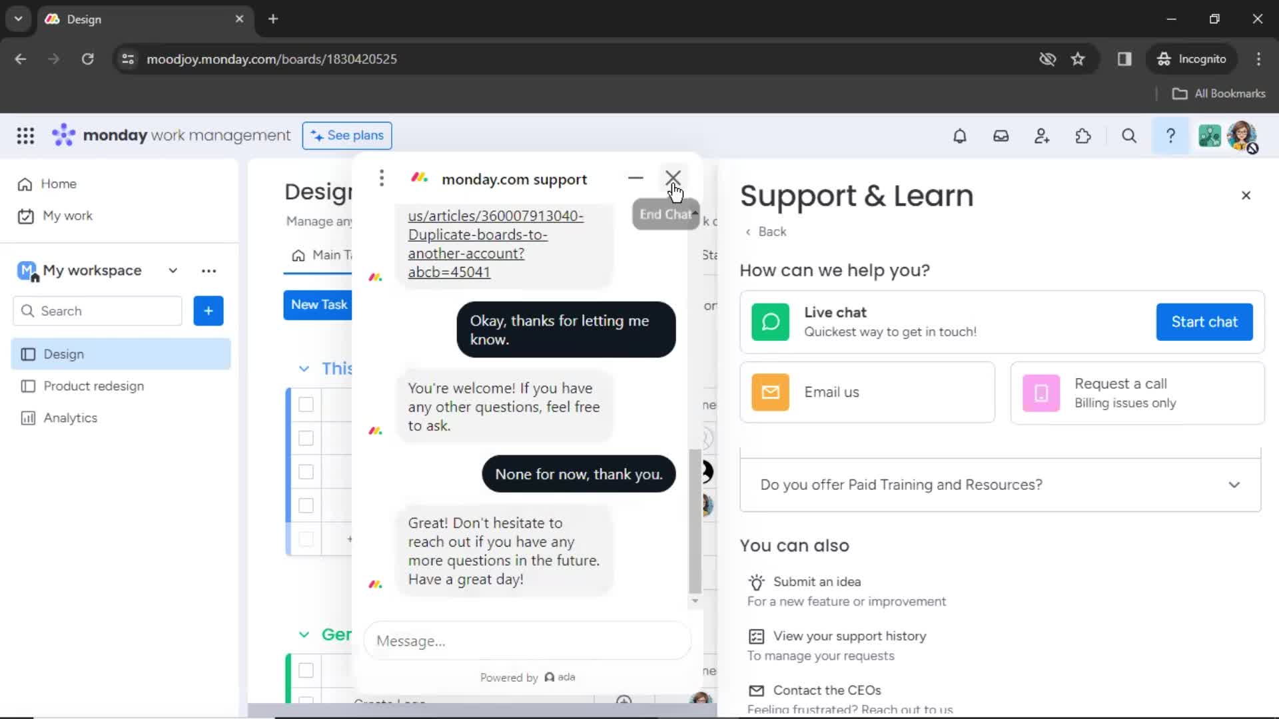The height and width of the screenshot is (719, 1279).
Task: Click the workspace options ellipsis
Action: click(x=209, y=271)
